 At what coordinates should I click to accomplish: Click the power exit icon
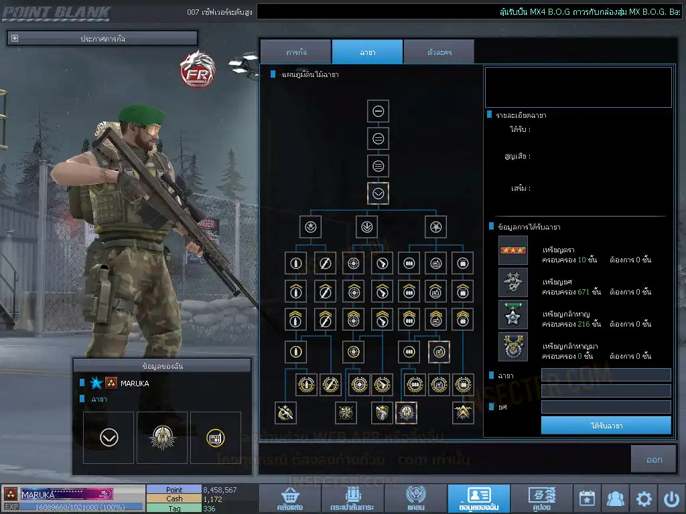click(671, 499)
